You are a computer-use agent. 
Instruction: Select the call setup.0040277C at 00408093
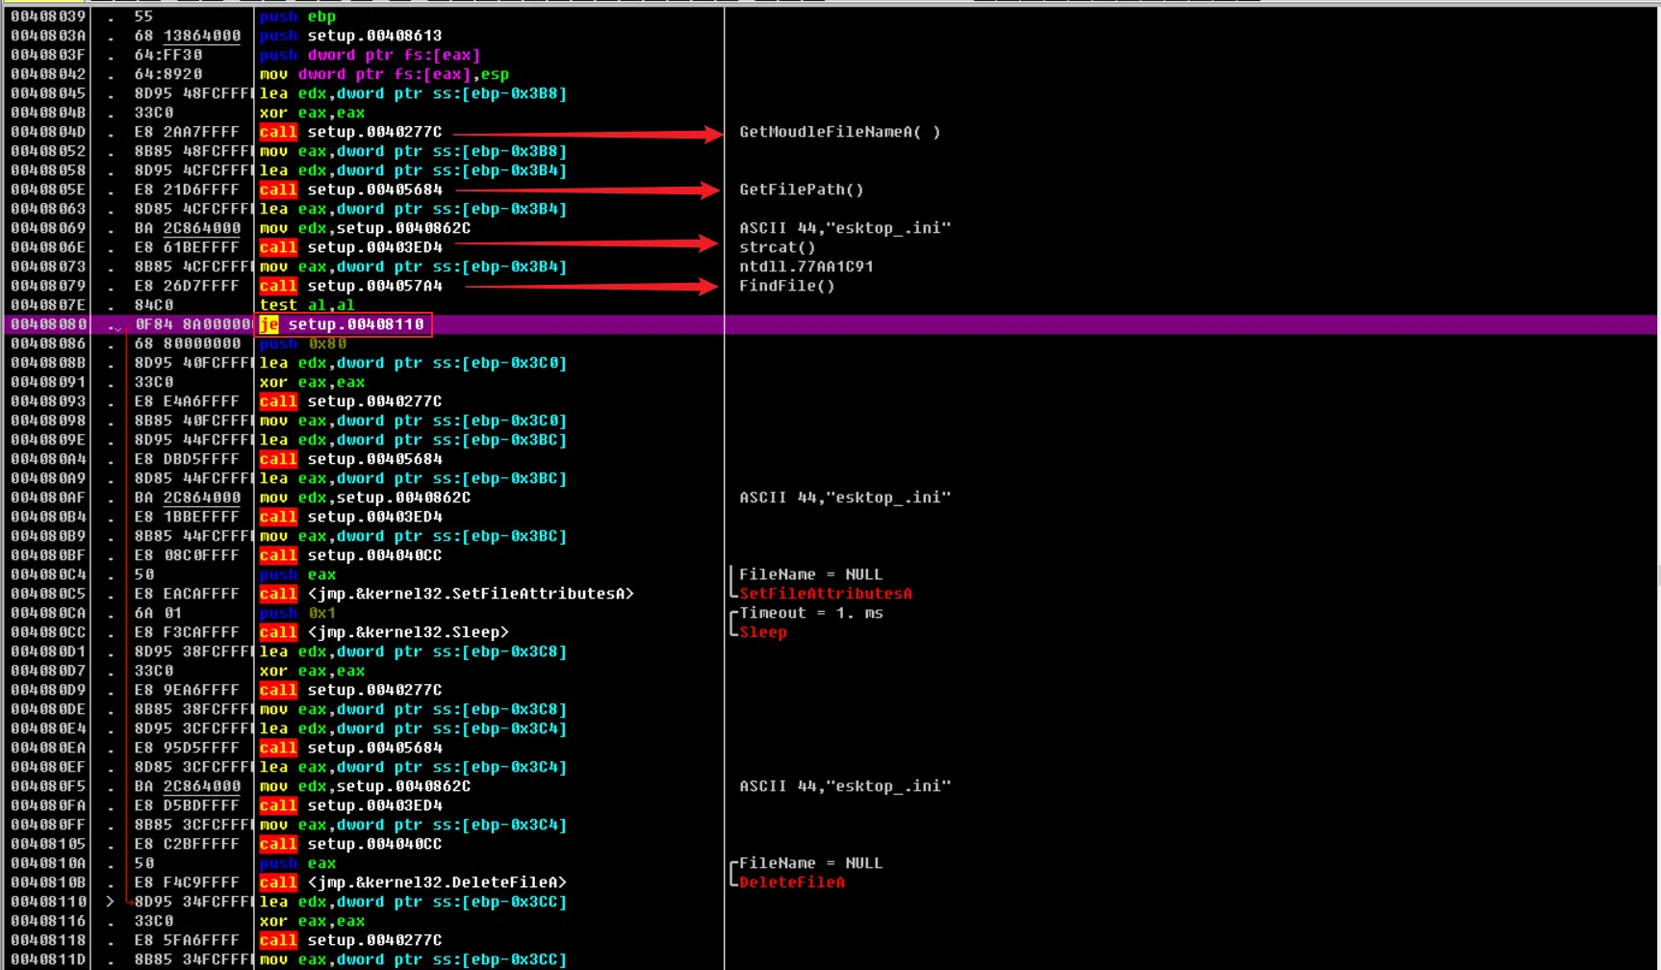click(x=350, y=401)
